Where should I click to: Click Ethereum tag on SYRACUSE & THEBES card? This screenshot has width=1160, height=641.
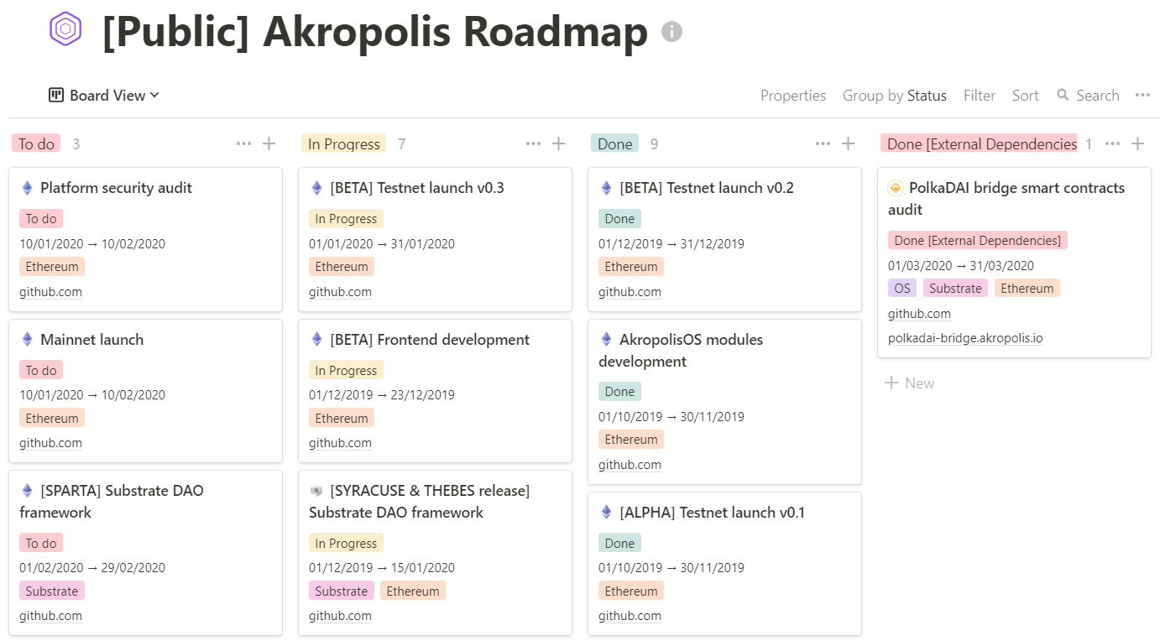coord(413,591)
